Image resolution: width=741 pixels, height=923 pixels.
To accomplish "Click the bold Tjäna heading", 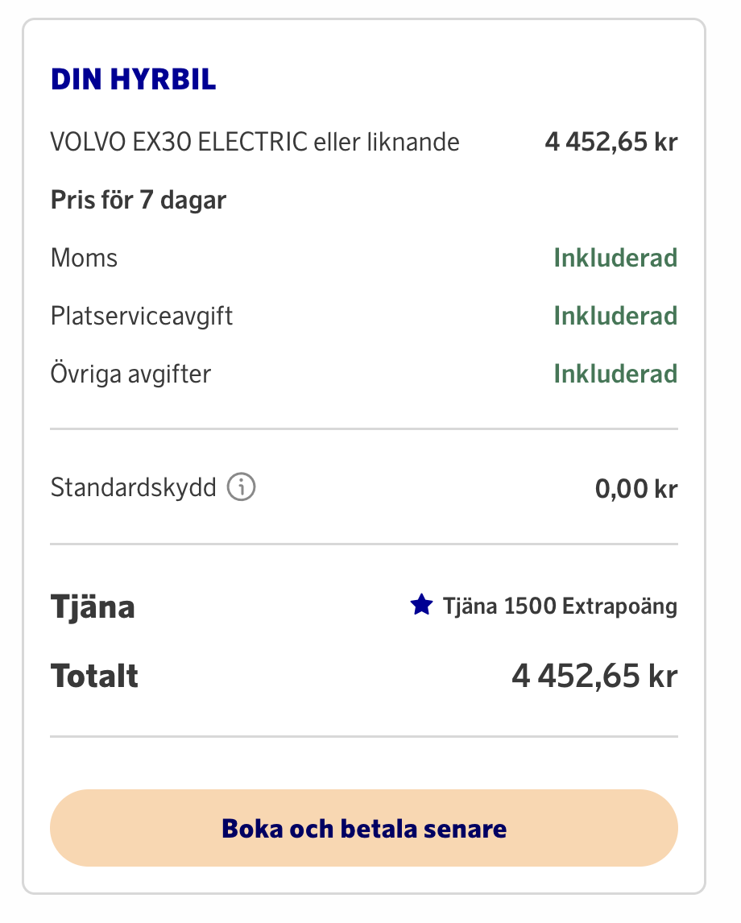I will [x=93, y=606].
